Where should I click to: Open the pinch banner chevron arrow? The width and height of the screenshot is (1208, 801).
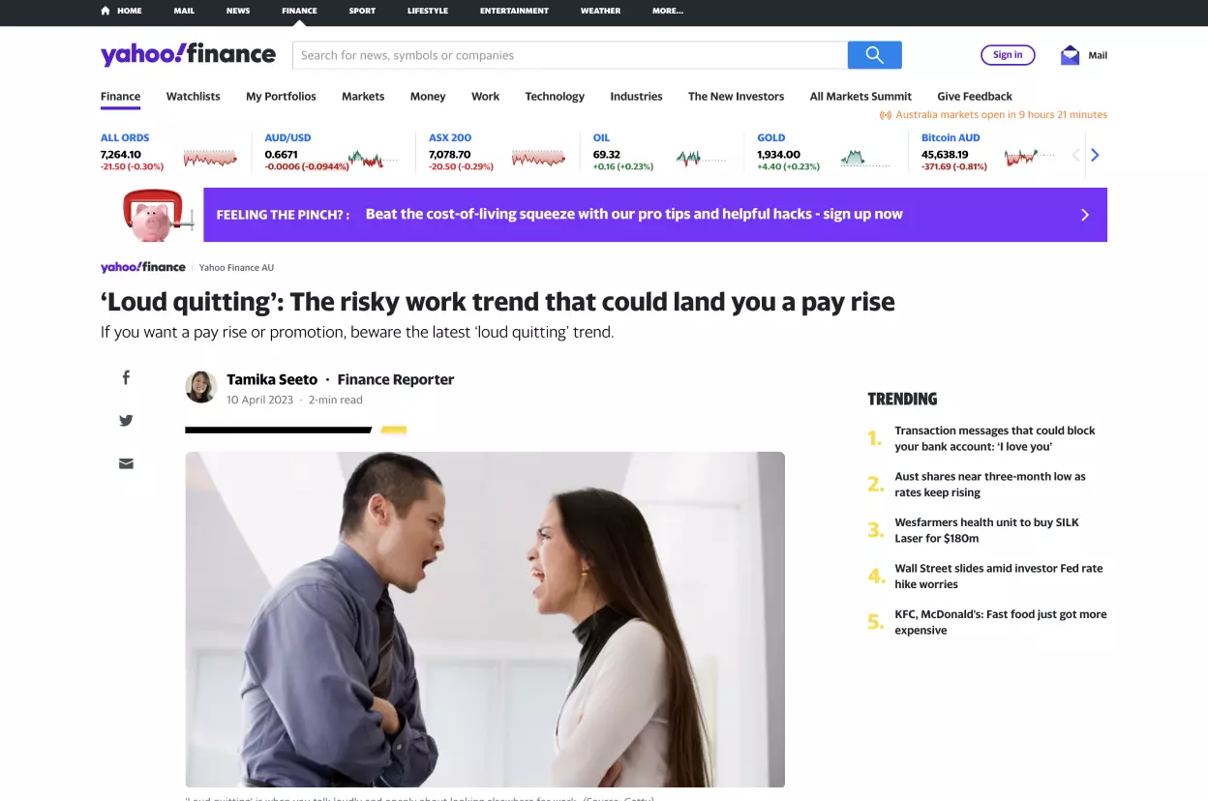coord(1085,215)
